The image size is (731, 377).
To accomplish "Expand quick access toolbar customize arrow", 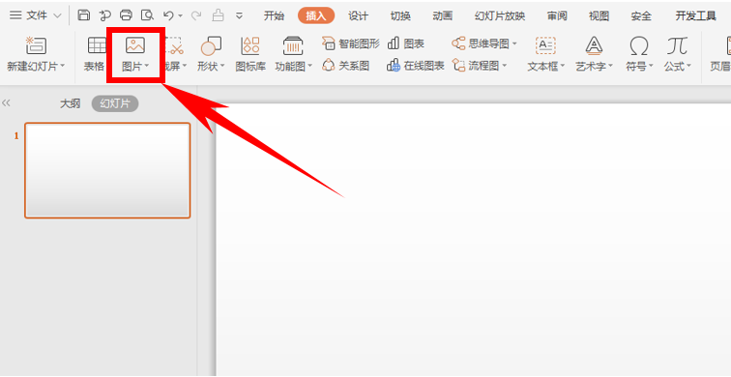I will pyautogui.click(x=239, y=15).
